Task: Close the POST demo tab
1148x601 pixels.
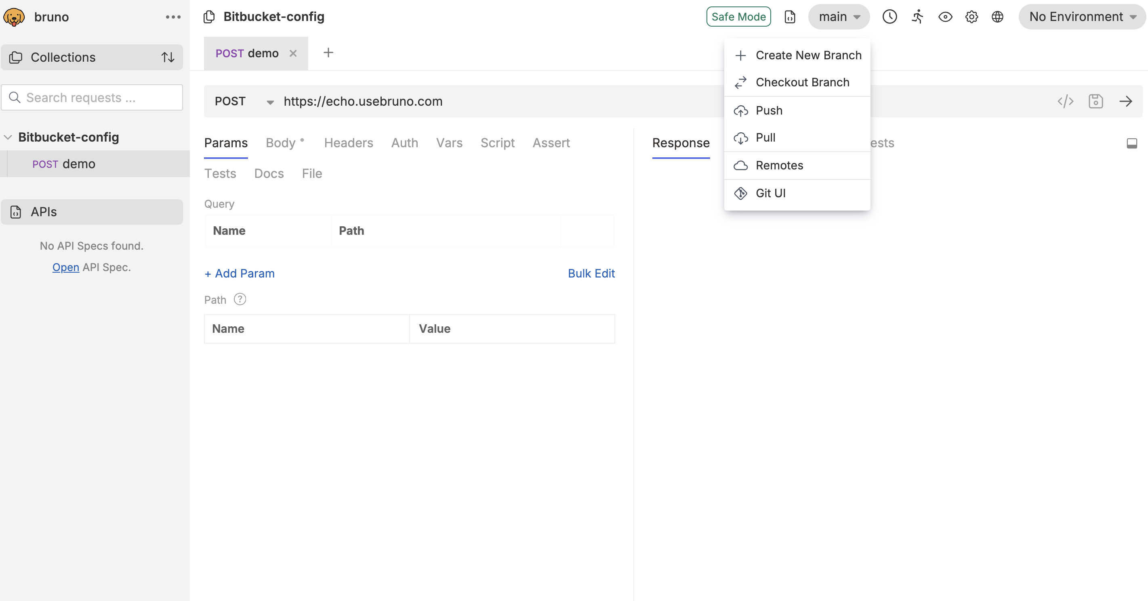Action: (293, 53)
